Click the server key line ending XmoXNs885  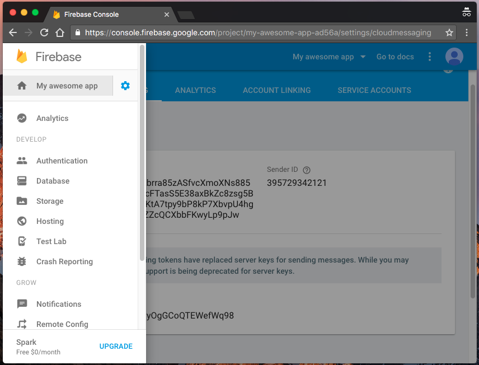coord(198,183)
